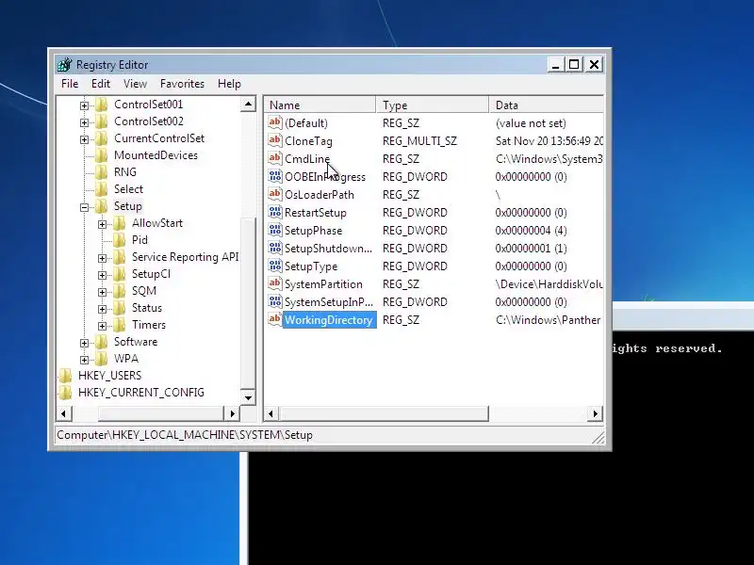Click the values pane scroll right arrow

coord(596,413)
